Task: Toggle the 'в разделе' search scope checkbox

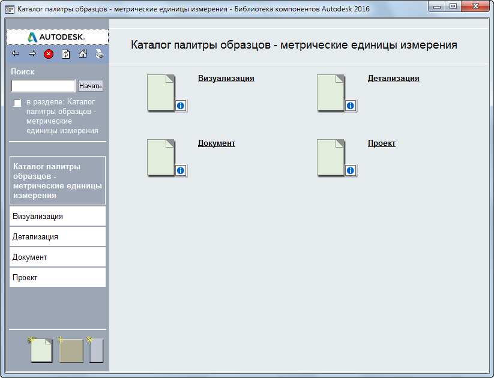Action: 17,103
